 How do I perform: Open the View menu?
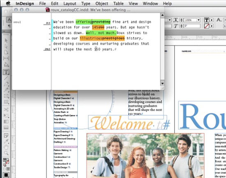coord(133,3)
